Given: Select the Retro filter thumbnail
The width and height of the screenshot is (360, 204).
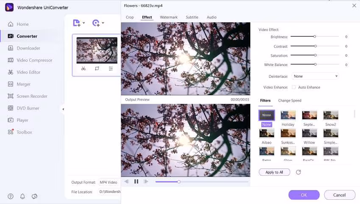Looking at the screenshot, I should pyautogui.click(x=266, y=152).
